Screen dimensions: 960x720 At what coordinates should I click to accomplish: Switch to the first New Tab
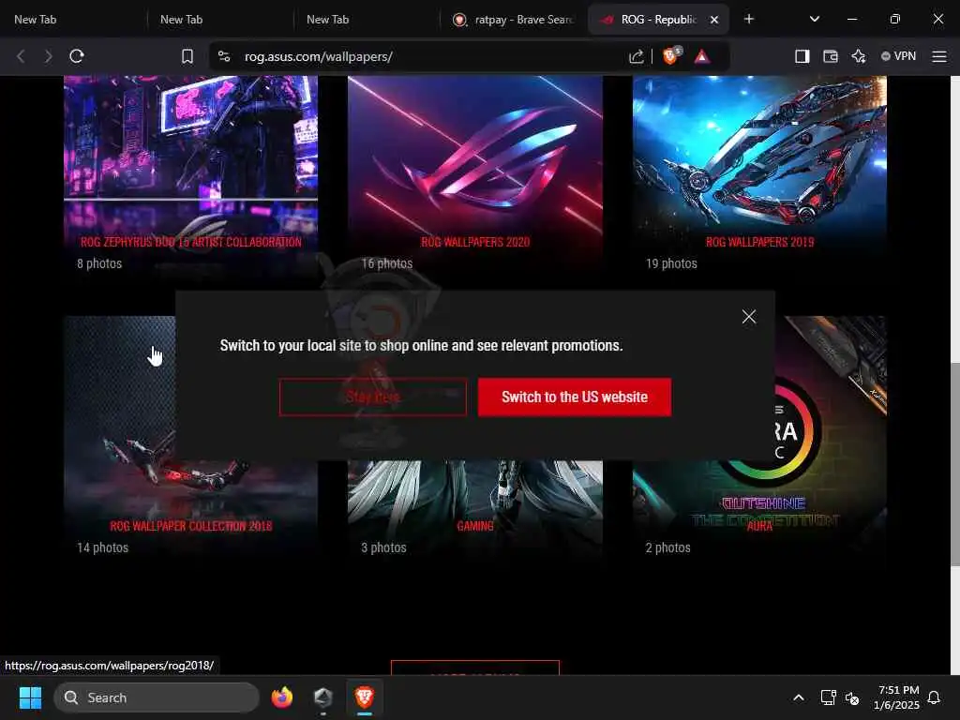coord(73,20)
